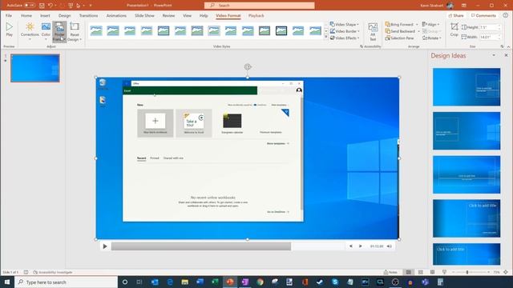Open the Video Border dropdown

click(x=345, y=31)
